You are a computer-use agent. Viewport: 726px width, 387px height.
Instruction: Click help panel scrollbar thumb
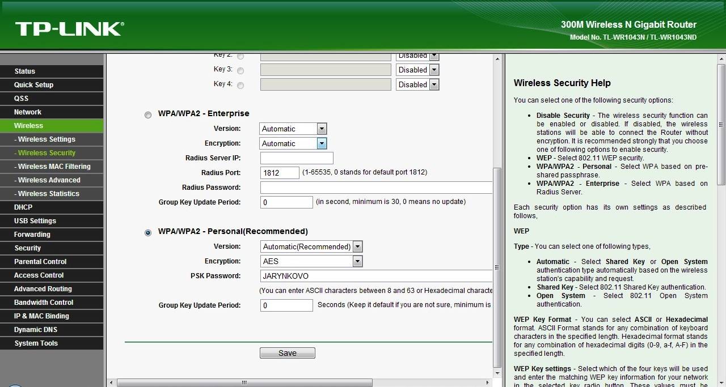click(721, 126)
